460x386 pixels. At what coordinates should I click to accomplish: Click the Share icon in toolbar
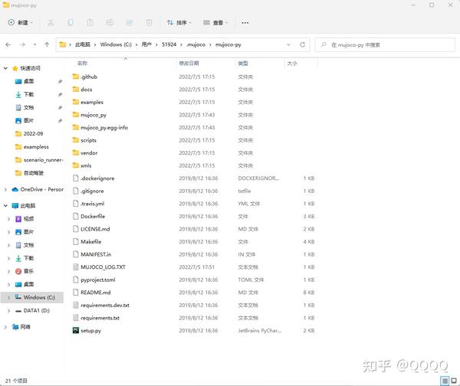click(x=130, y=22)
